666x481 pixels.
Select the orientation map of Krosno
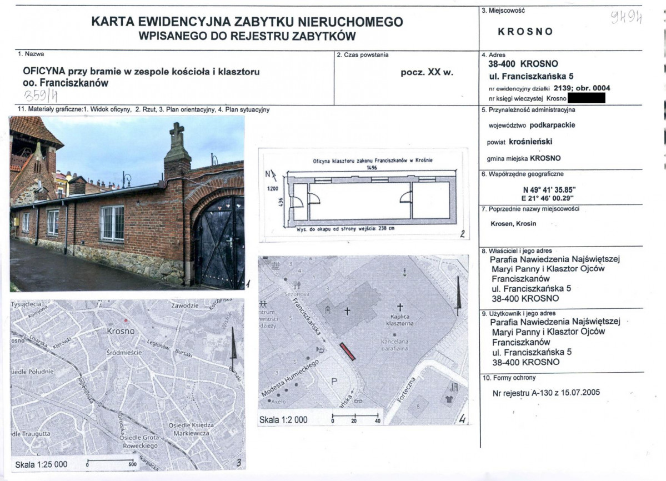tap(127, 384)
